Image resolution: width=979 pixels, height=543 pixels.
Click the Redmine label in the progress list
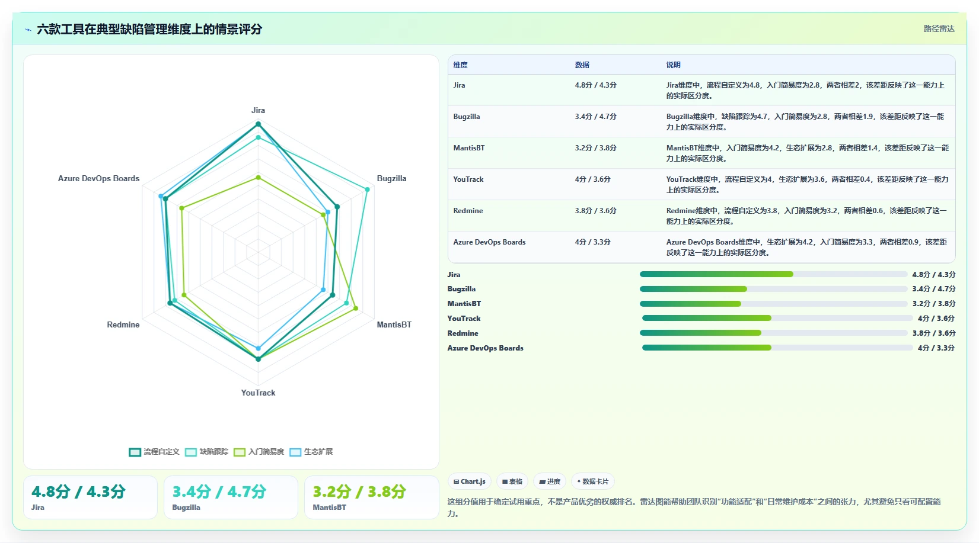pos(463,333)
